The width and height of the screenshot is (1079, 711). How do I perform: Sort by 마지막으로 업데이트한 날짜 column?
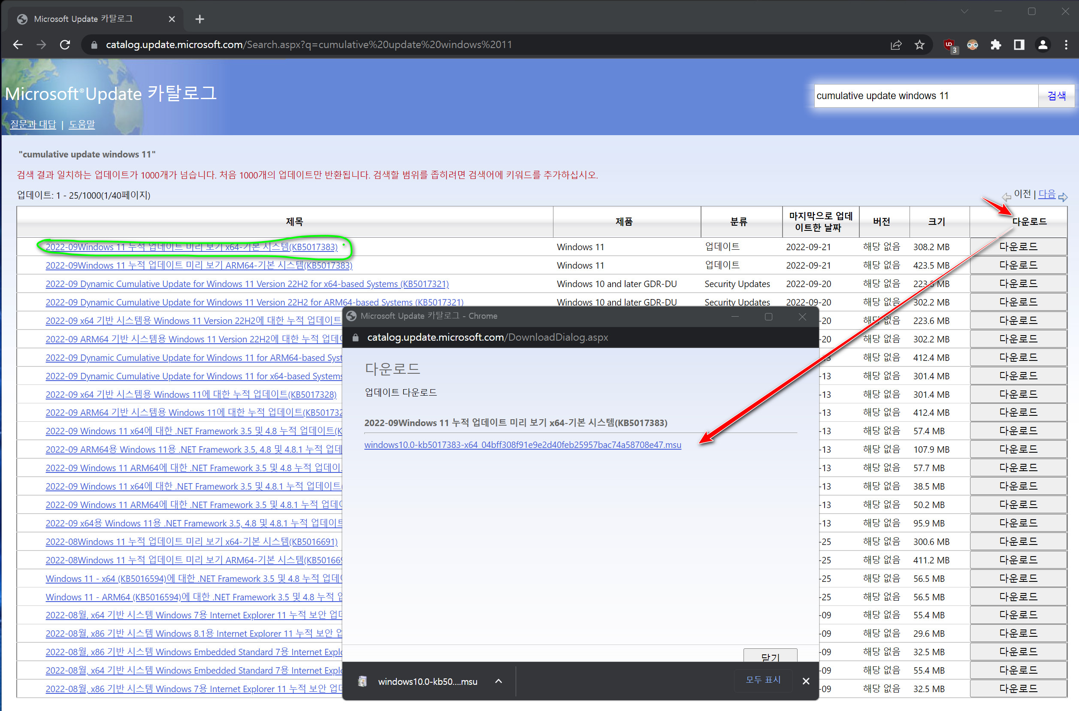tap(821, 222)
